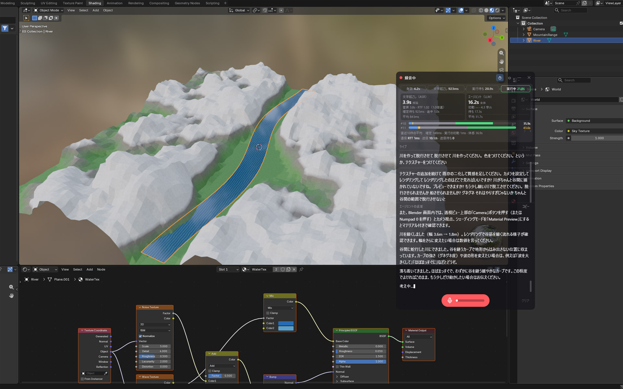Click the Color2 light blue swatch in Mix node
The height and width of the screenshot is (389, 623).
click(x=286, y=328)
